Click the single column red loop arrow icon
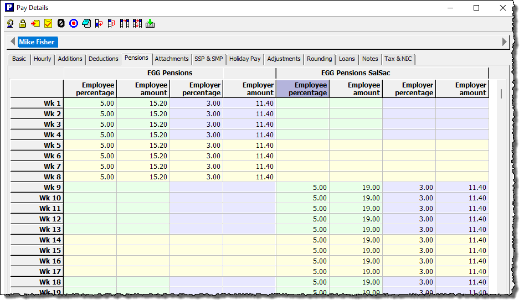524x305 pixels. click(99, 24)
